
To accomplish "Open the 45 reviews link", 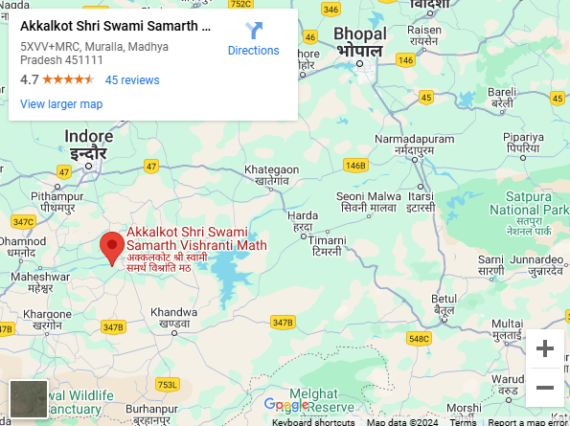I will click(x=132, y=79).
